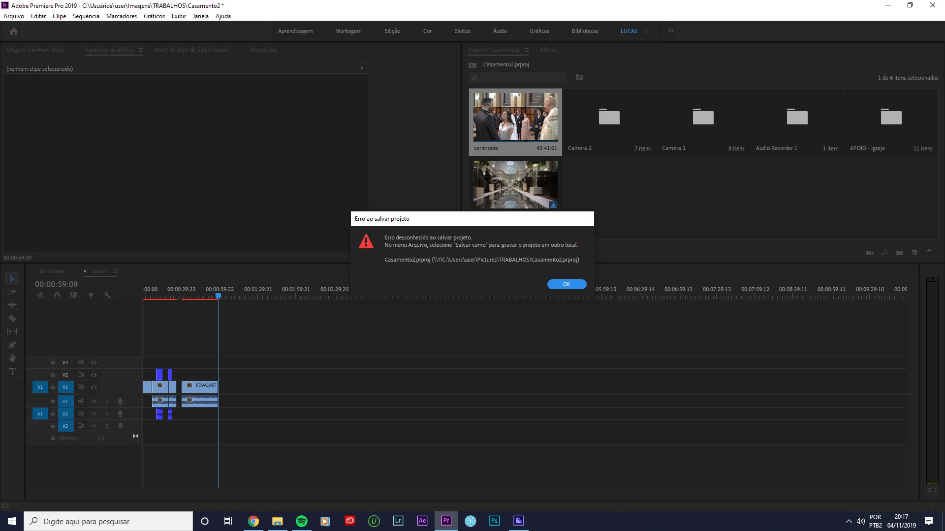The width and height of the screenshot is (945, 531).
Task: Open Photoshop from the taskbar
Action: tap(494, 521)
